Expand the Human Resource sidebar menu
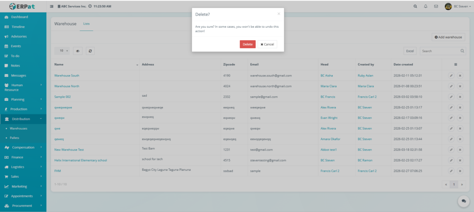The height and width of the screenshot is (212, 474). [23, 87]
